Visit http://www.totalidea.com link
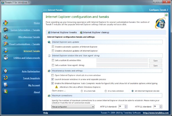Viewport: 172px width, 116px height. [156, 113]
